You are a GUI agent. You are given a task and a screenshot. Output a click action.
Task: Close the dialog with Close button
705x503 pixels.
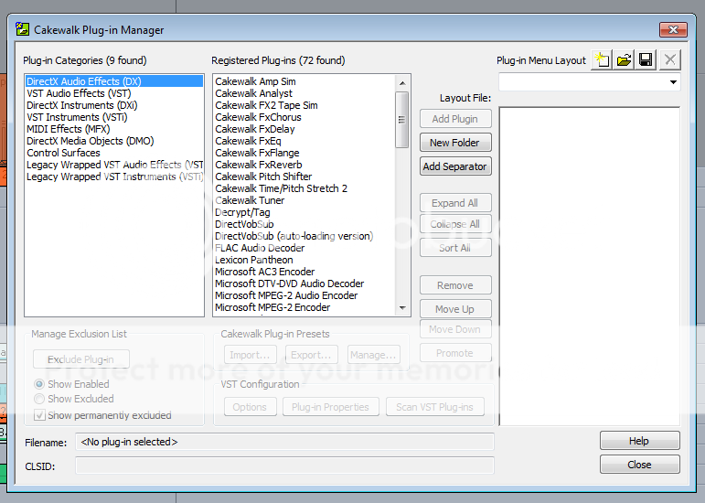pos(639,465)
